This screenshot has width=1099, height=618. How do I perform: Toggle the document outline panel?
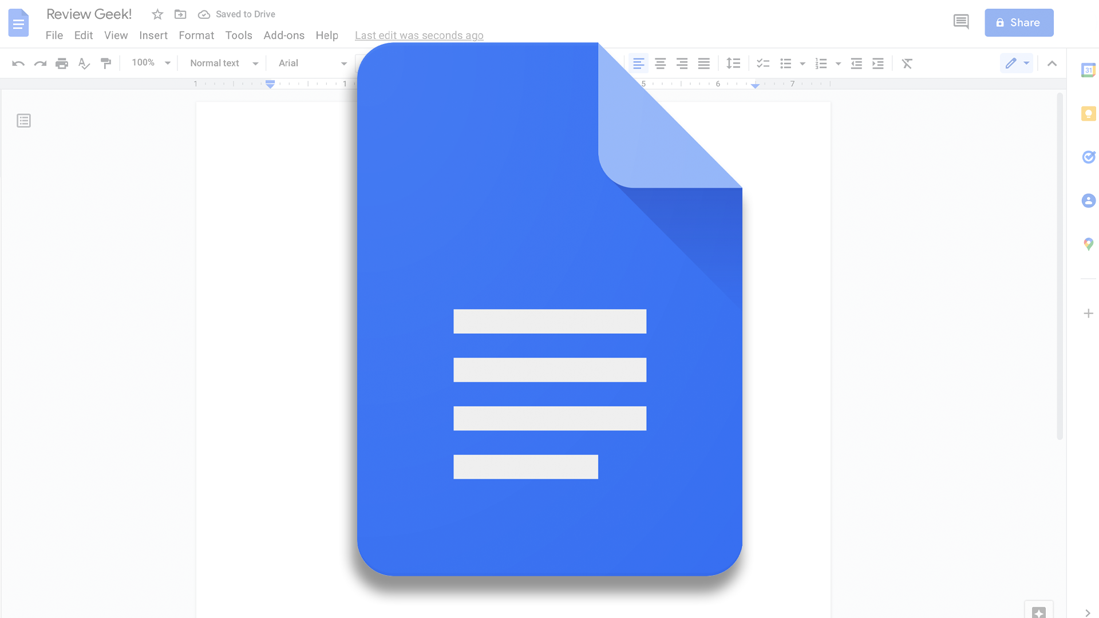pos(23,120)
